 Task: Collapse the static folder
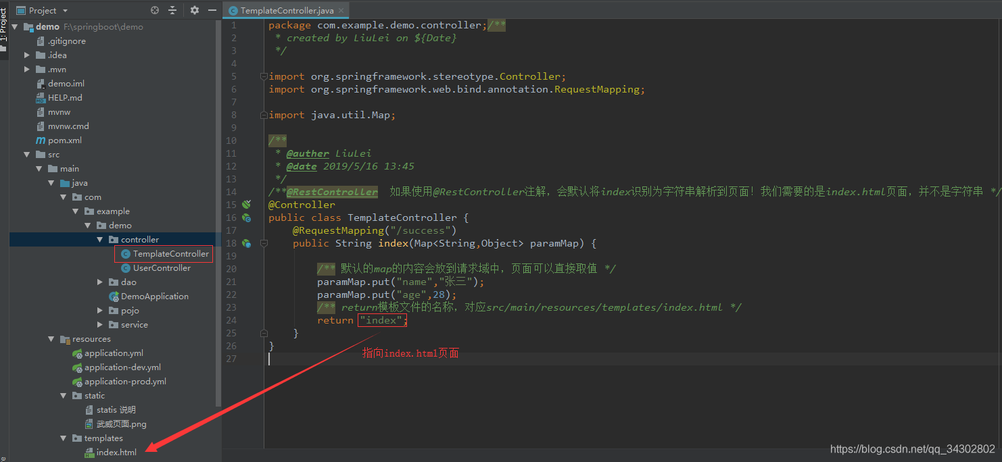[x=64, y=396]
